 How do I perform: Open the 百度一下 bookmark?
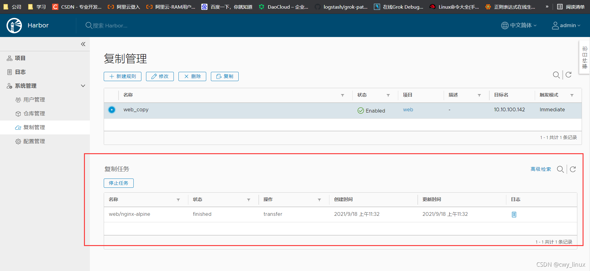(227, 7)
